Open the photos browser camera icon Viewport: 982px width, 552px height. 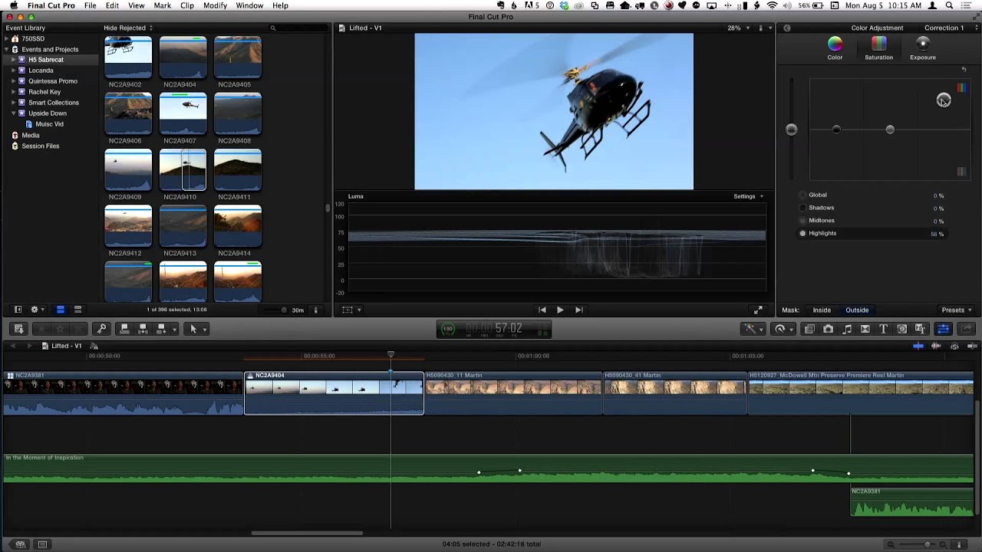click(828, 329)
